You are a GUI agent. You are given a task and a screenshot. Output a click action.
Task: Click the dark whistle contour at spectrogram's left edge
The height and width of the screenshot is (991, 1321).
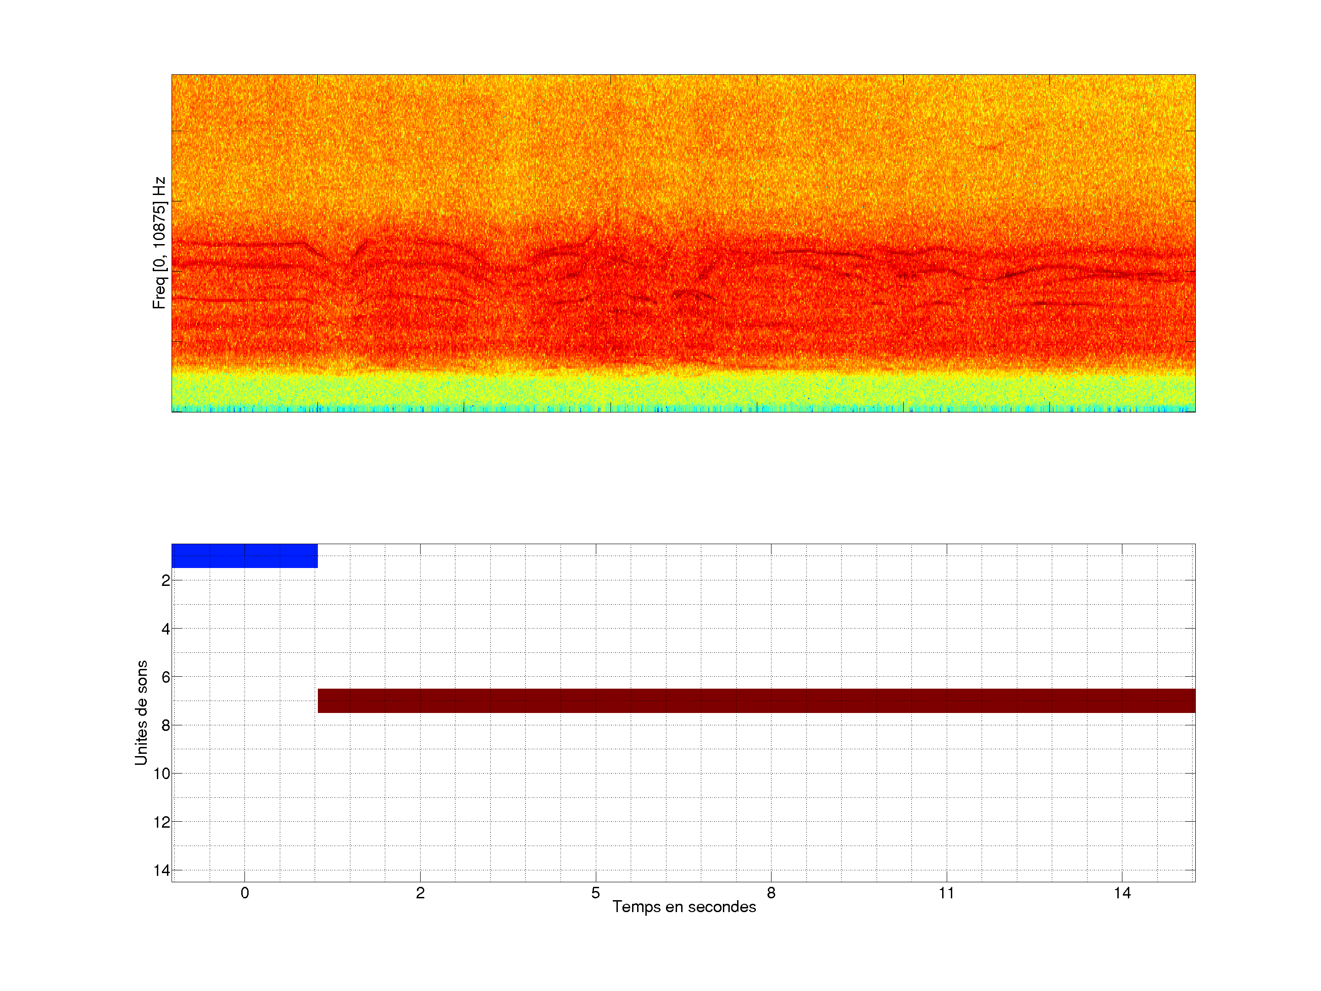point(239,245)
